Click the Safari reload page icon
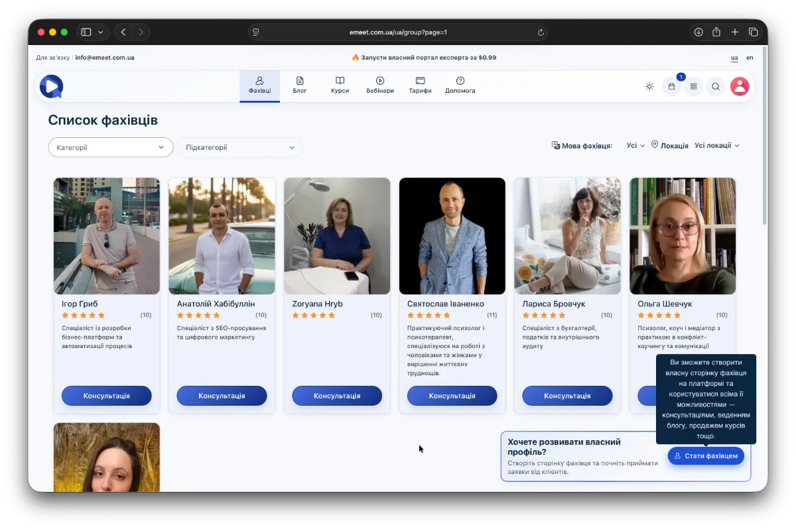Image resolution: width=796 pixels, height=529 pixels. 541,32
